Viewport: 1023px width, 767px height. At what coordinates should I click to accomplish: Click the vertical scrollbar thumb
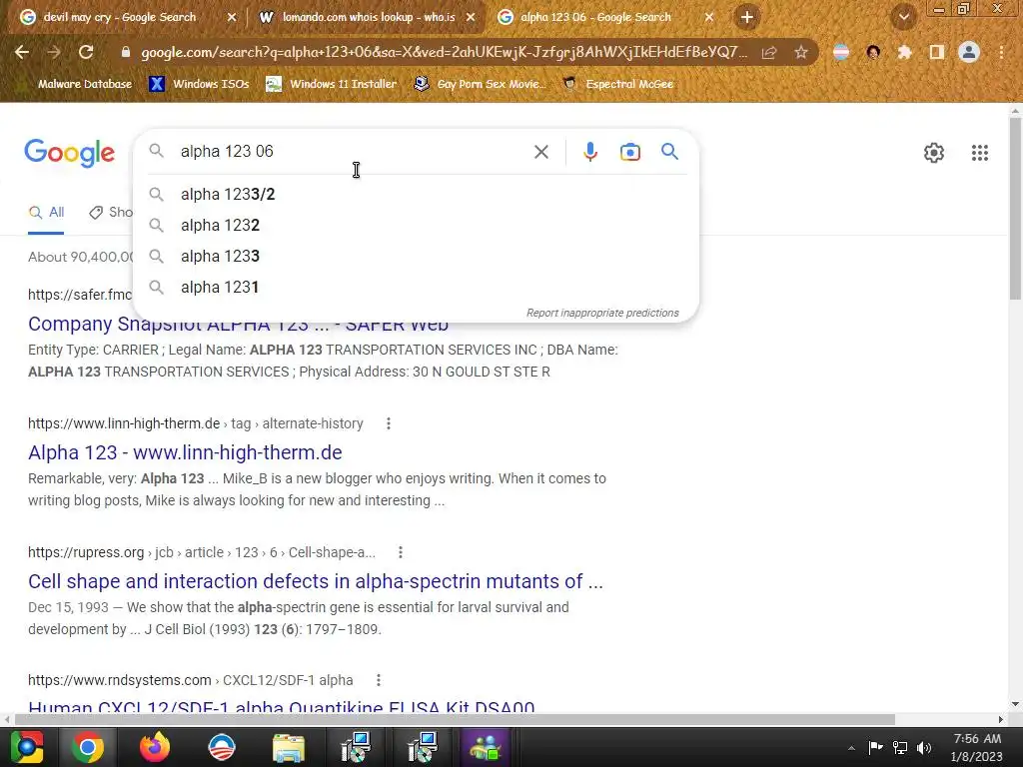pos(1015,209)
